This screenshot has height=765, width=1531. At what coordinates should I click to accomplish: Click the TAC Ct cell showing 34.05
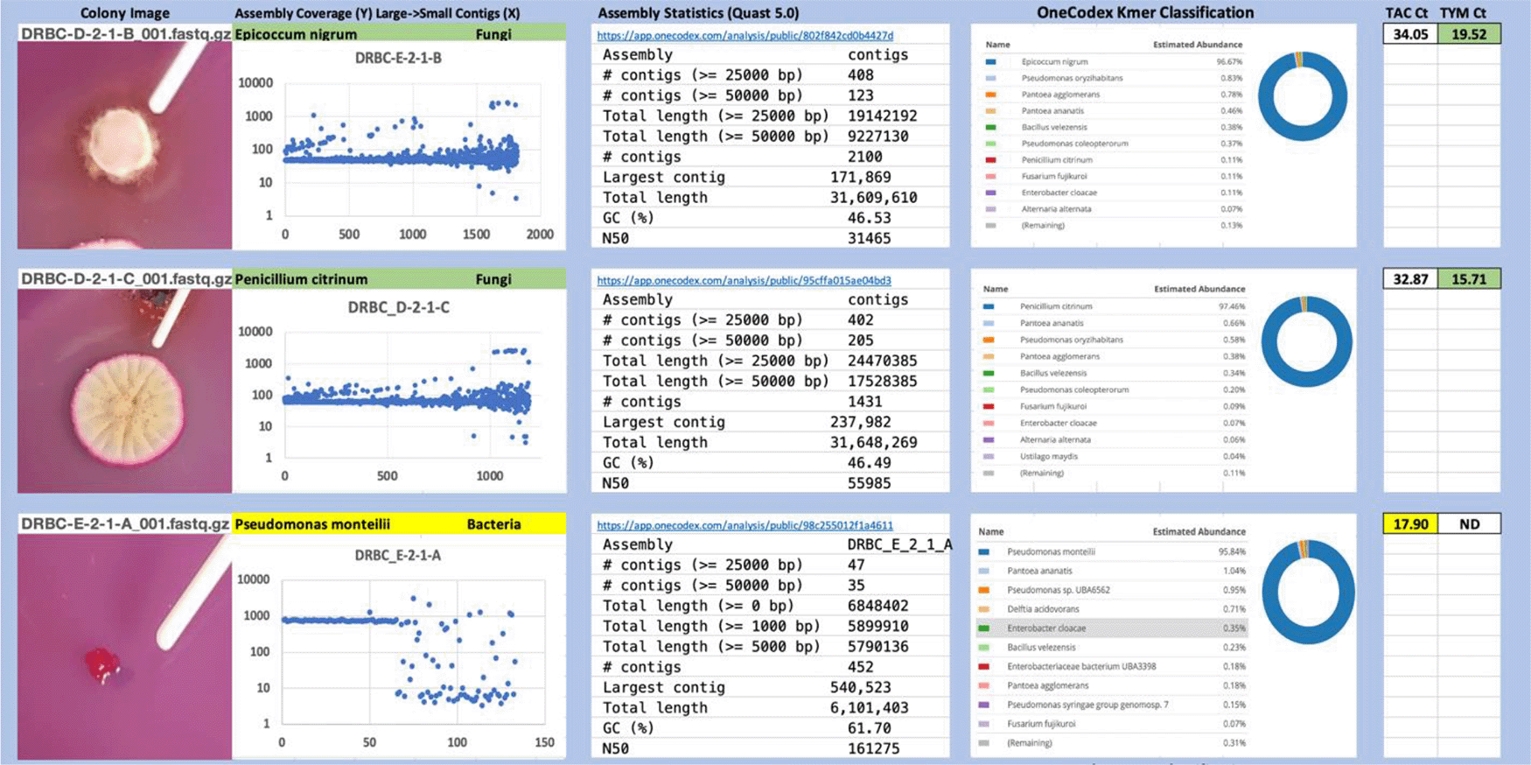click(1409, 34)
